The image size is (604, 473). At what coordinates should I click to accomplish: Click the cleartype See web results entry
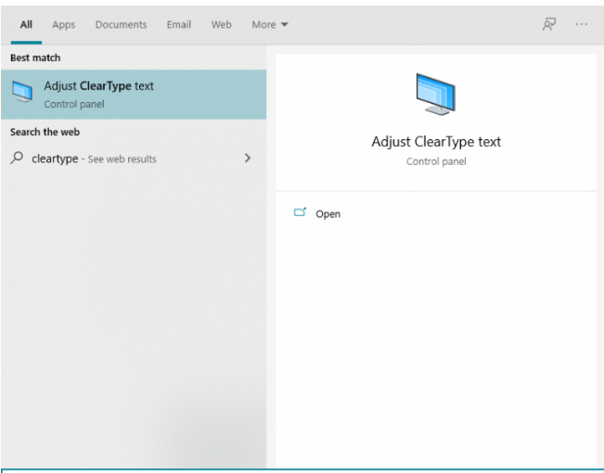[x=134, y=159]
